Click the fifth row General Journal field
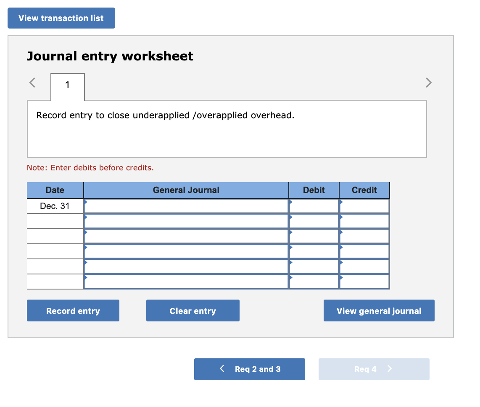This screenshot has height=407, width=480. point(186,266)
